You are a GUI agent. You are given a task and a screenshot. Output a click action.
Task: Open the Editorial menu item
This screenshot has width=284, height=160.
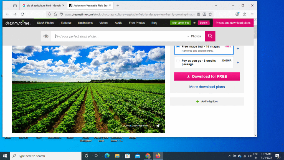coord(66,23)
